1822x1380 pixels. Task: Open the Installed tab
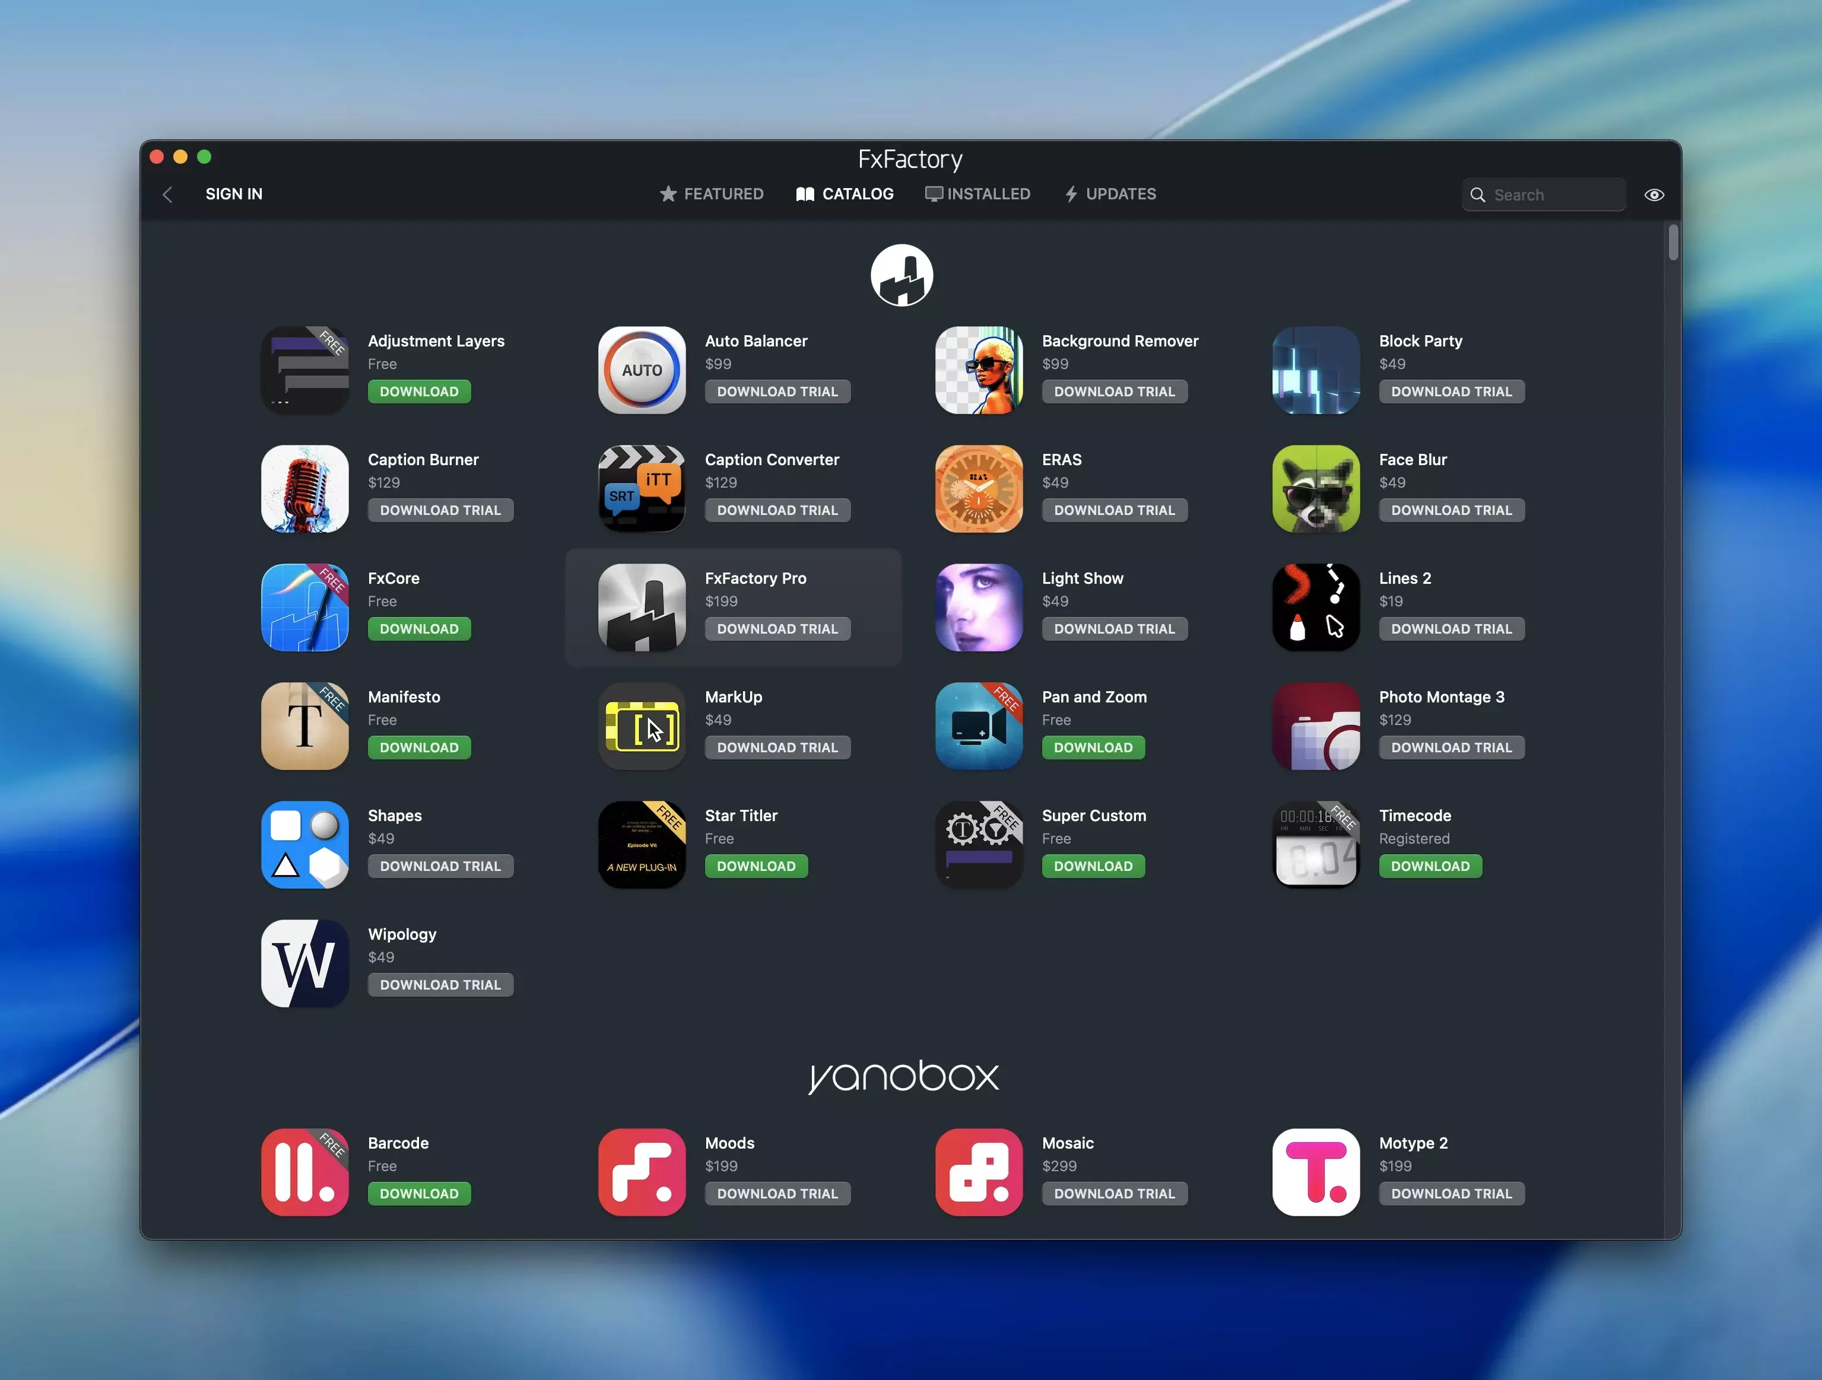point(977,195)
